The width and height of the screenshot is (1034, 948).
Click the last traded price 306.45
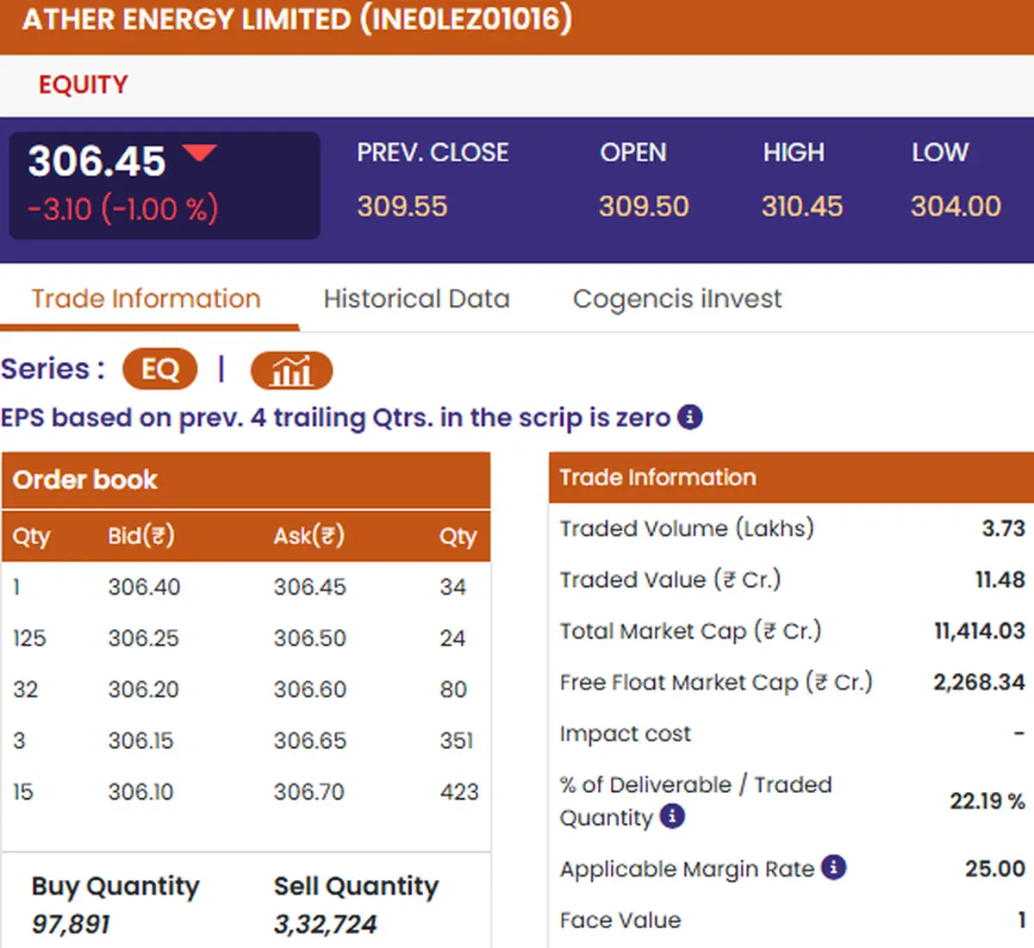click(97, 161)
